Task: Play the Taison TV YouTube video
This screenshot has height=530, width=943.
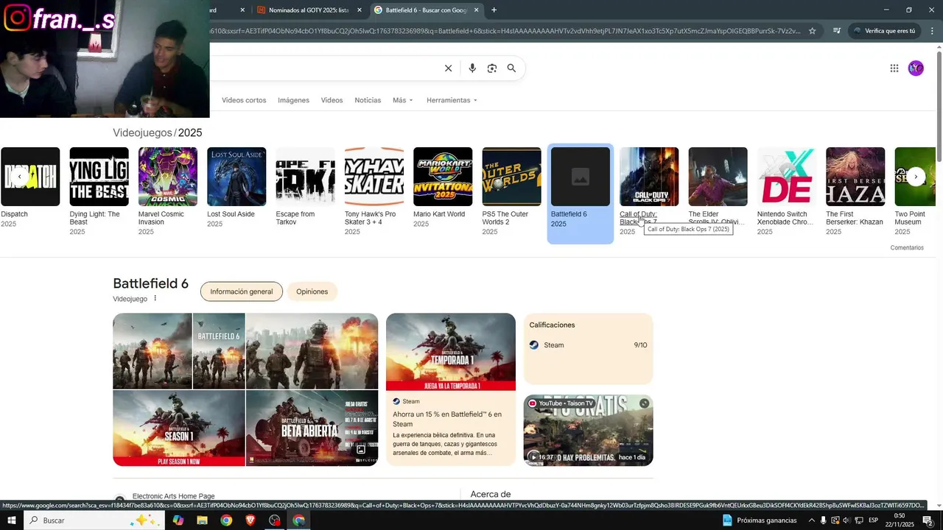Action: (588, 431)
